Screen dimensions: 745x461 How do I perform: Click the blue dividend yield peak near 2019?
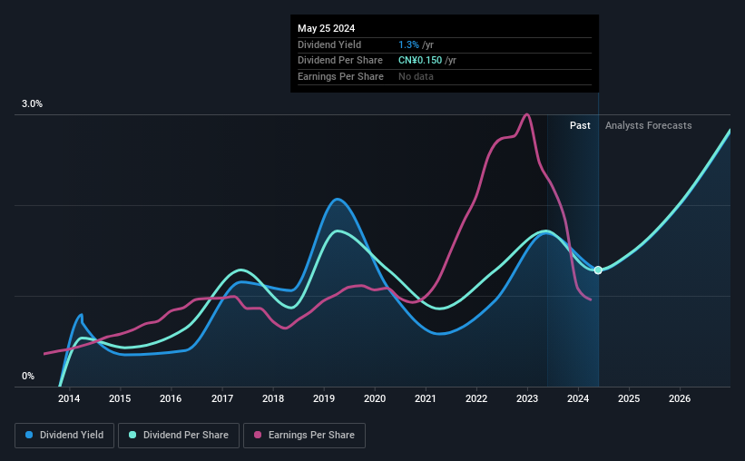click(338, 199)
